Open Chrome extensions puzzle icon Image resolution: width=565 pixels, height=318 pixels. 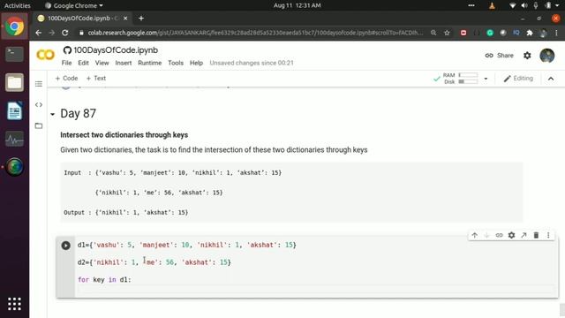pos(530,33)
